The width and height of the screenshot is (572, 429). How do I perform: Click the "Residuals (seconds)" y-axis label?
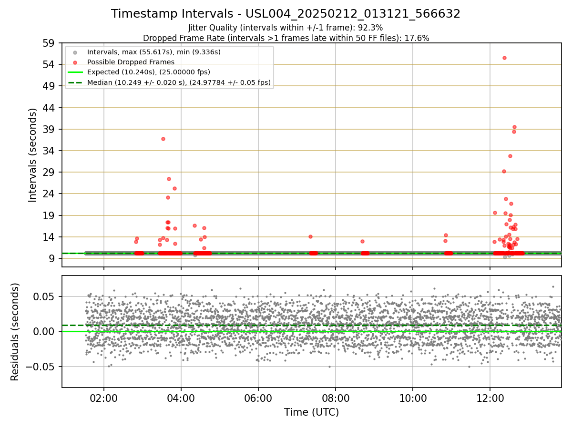click(15, 332)
